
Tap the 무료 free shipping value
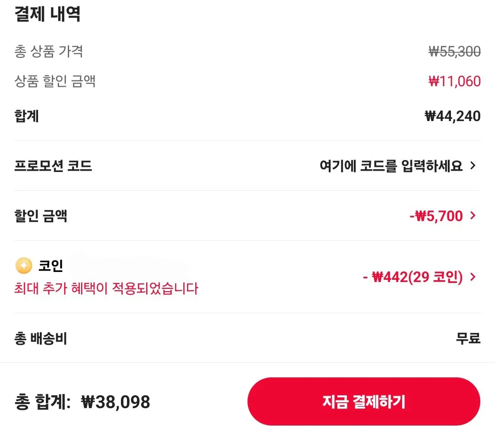tap(468, 338)
